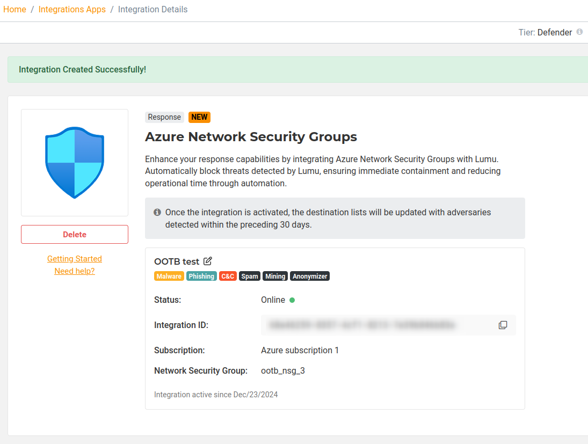Click the edit pencil icon beside OOTB test
Screen dimensions: 588x444
coord(208,261)
